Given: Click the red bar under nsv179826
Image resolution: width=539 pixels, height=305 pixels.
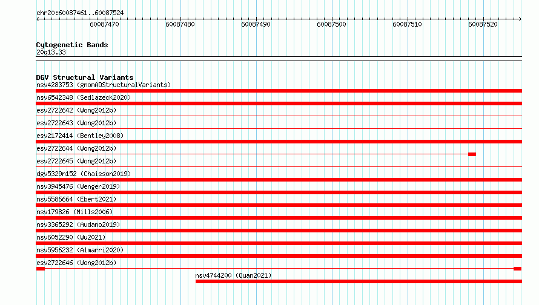Looking at the screenshot, I should tap(279, 218).
